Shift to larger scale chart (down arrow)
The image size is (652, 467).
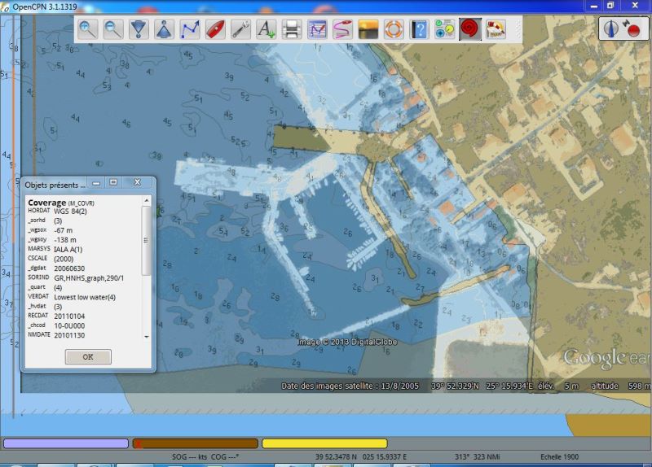(139, 29)
